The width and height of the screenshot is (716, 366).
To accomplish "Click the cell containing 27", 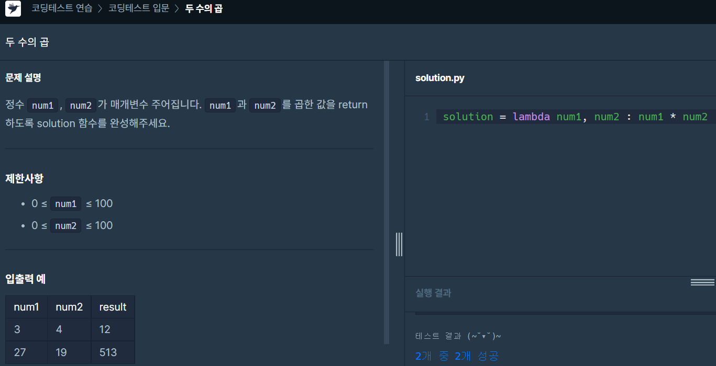I will (x=27, y=352).
